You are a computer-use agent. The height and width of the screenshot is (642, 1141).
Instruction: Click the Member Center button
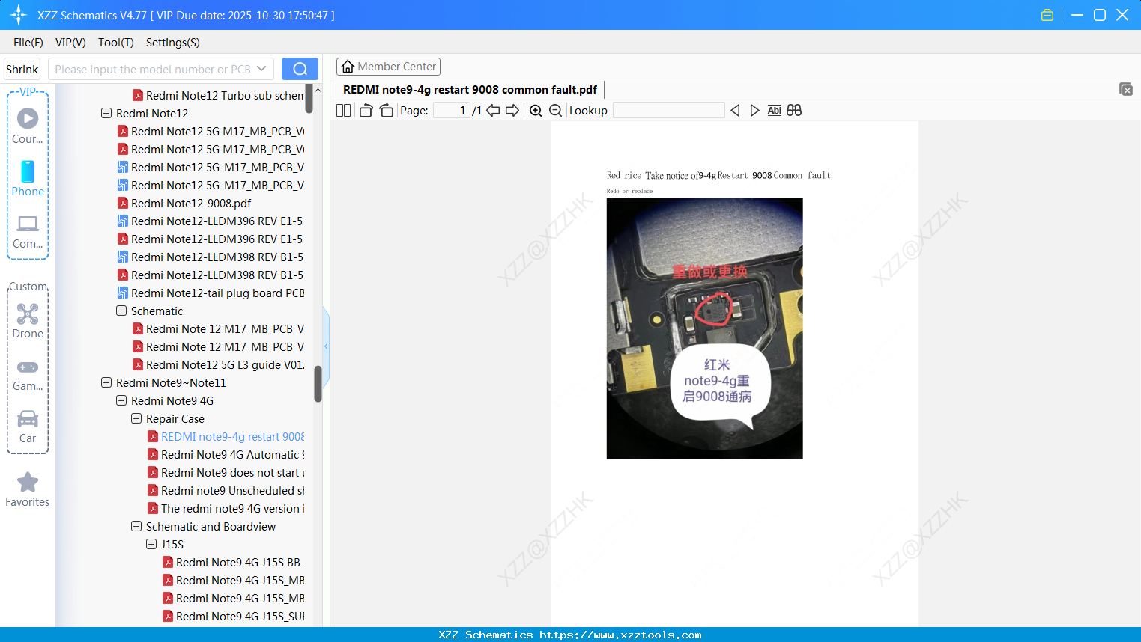[x=388, y=66]
